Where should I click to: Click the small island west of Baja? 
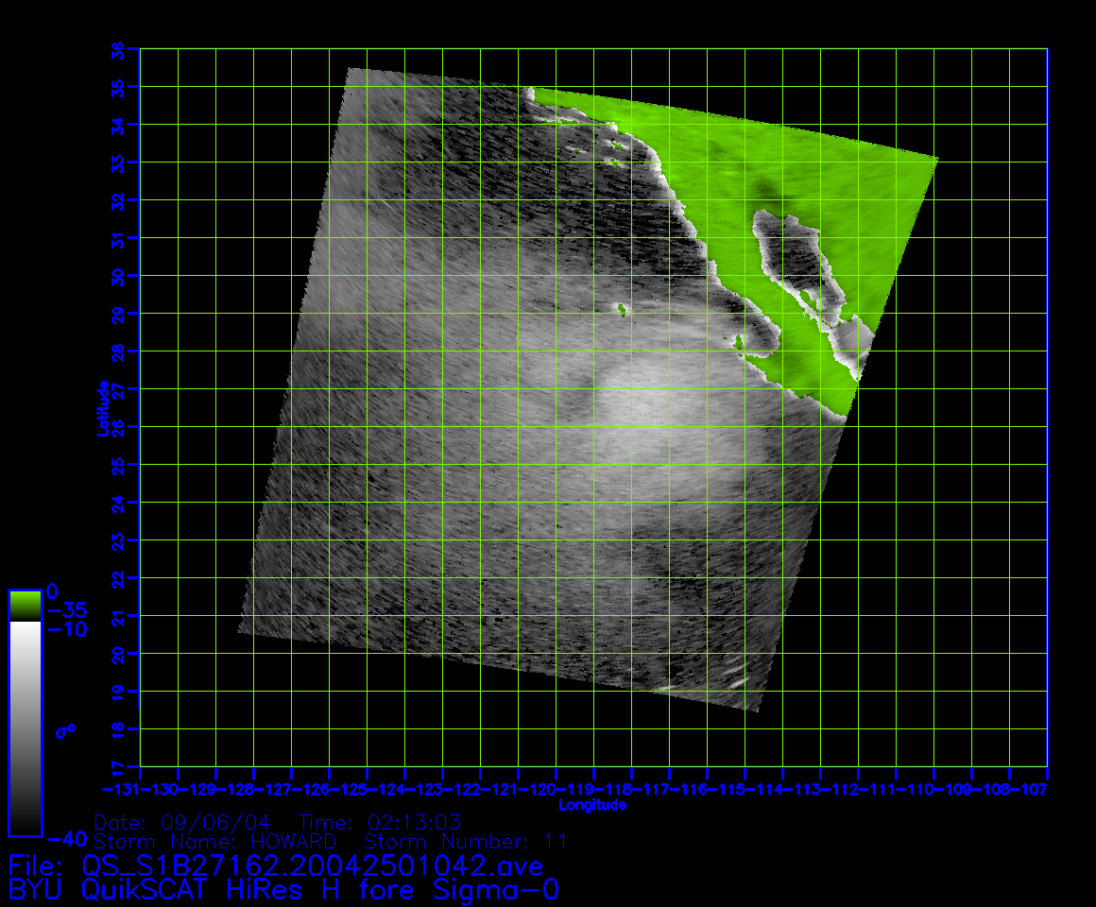622,308
